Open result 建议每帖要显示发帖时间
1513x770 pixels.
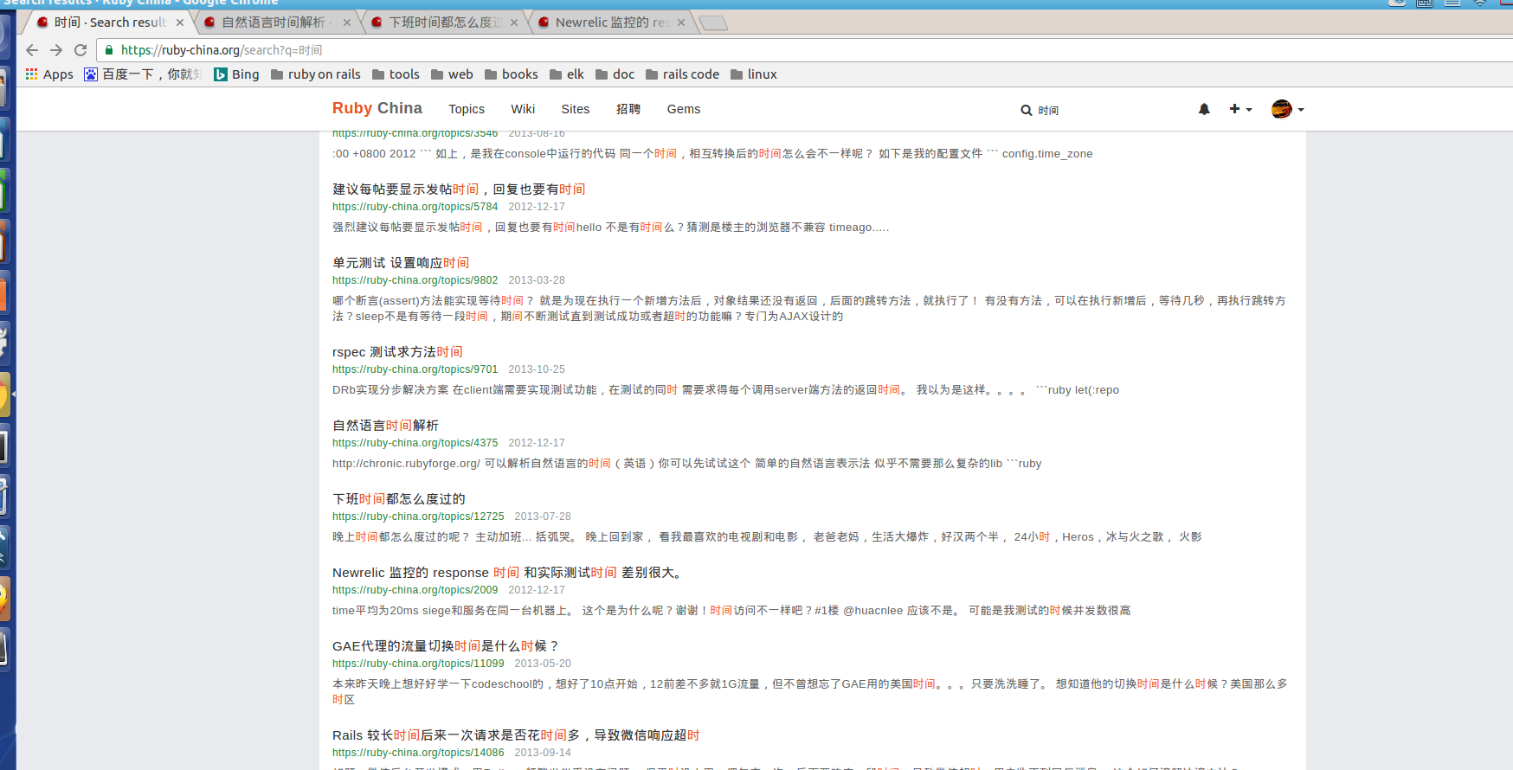pyautogui.click(x=459, y=189)
